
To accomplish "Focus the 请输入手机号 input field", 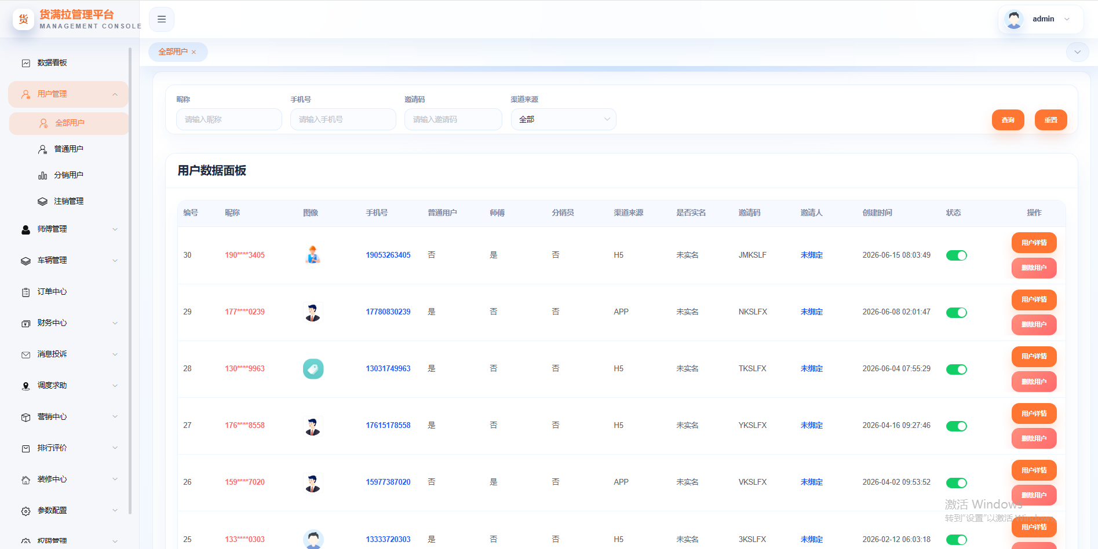I will pyautogui.click(x=343, y=119).
